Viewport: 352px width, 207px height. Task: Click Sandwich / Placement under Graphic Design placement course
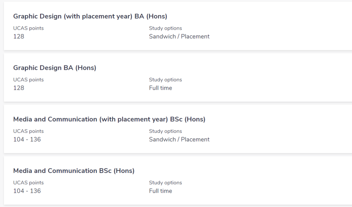point(179,36)
